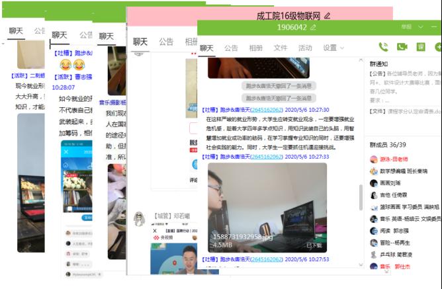Click the 【城管】 member name in 成工院16级物联网 window

point(171,216)
